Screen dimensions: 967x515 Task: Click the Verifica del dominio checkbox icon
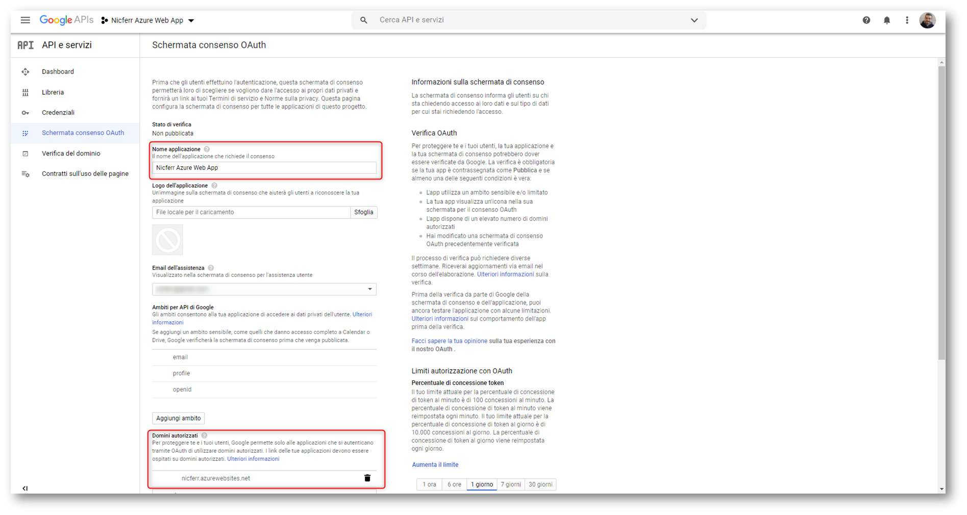(26, 153)
